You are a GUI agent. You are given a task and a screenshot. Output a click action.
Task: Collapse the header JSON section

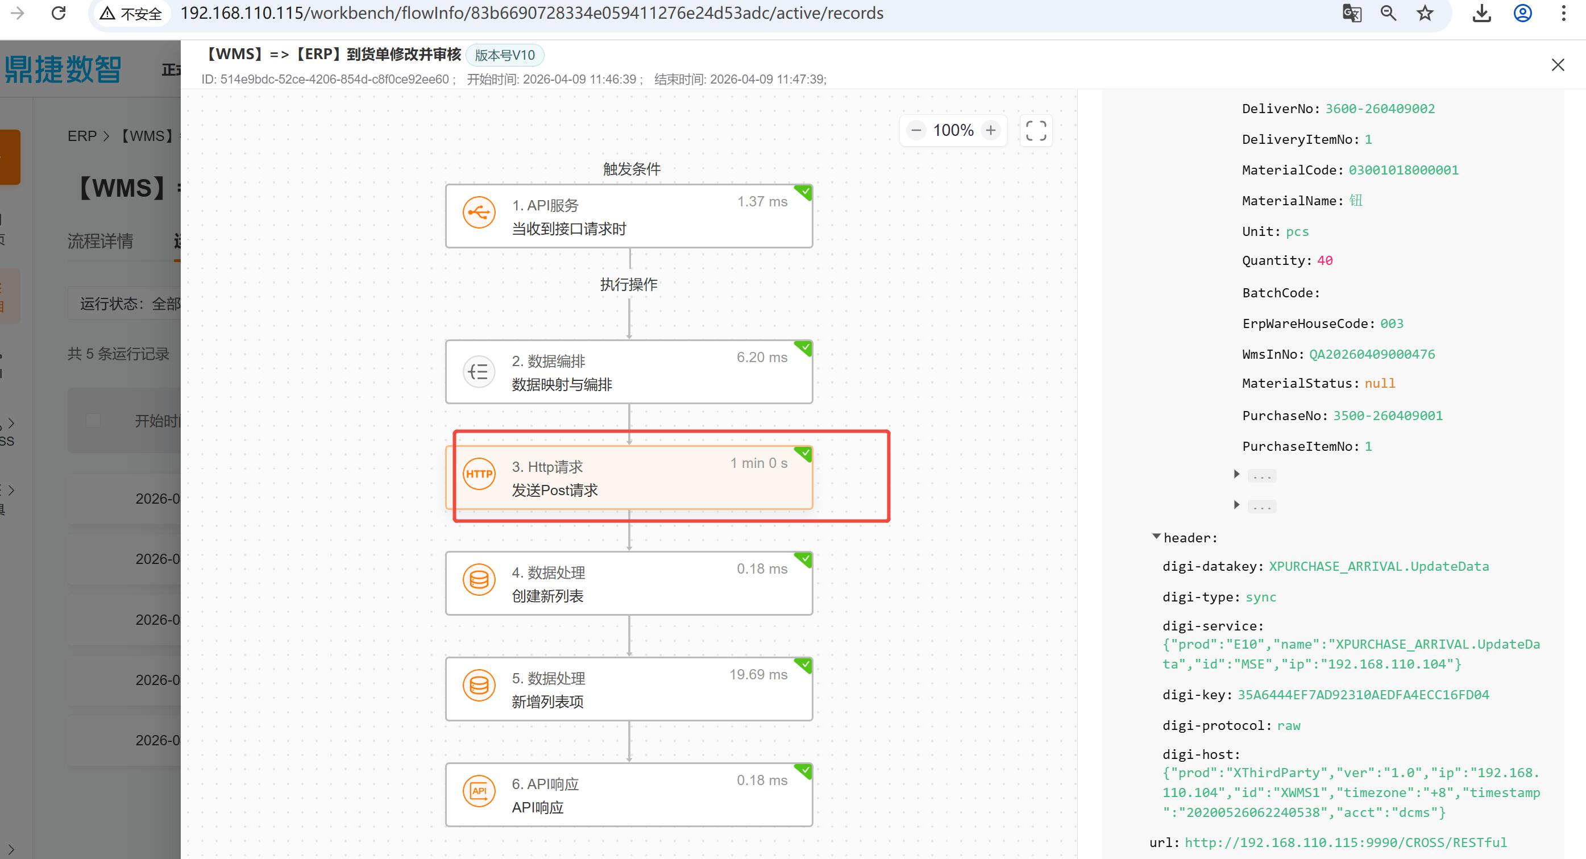coord(1156,537)
